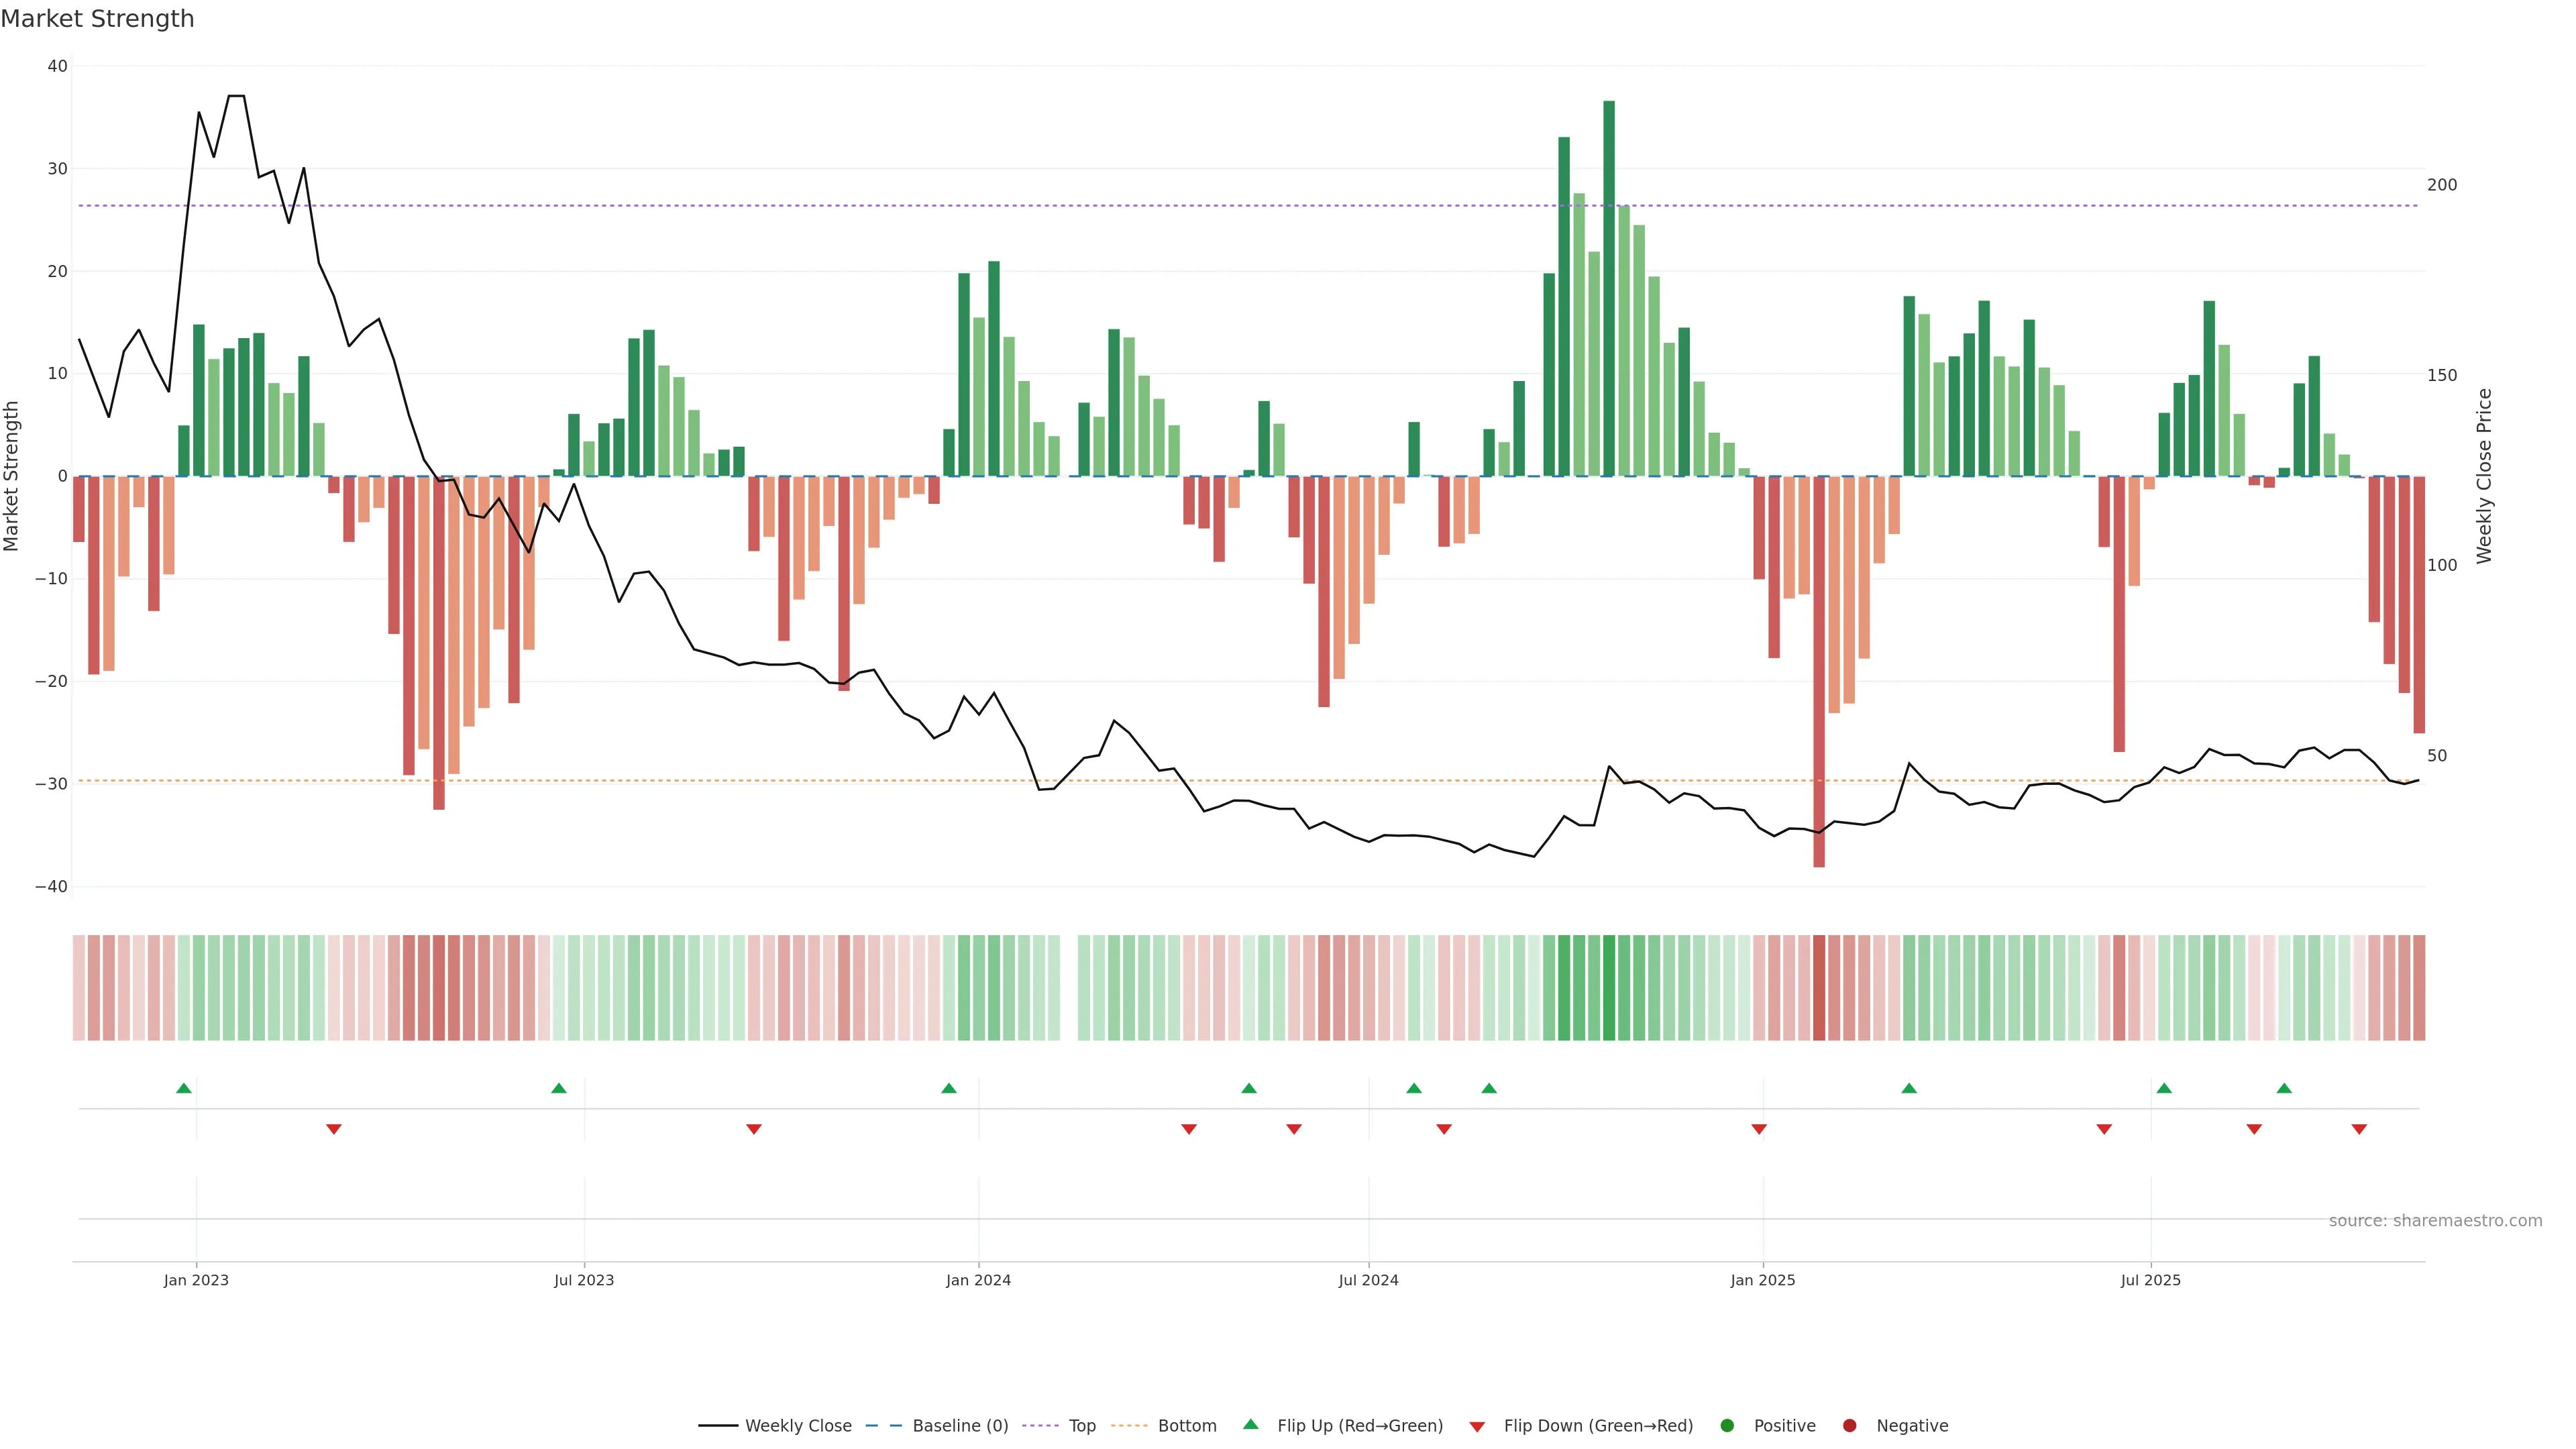The image size is (2576, 1449).
Task: Click the Weekly Close Price axis title
Action: click(x=2484, y=476)
